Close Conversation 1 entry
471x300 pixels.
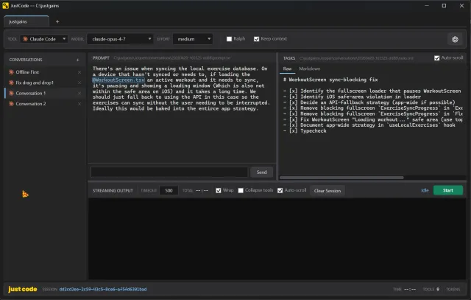pyautogui.click(x=79, y=94)
